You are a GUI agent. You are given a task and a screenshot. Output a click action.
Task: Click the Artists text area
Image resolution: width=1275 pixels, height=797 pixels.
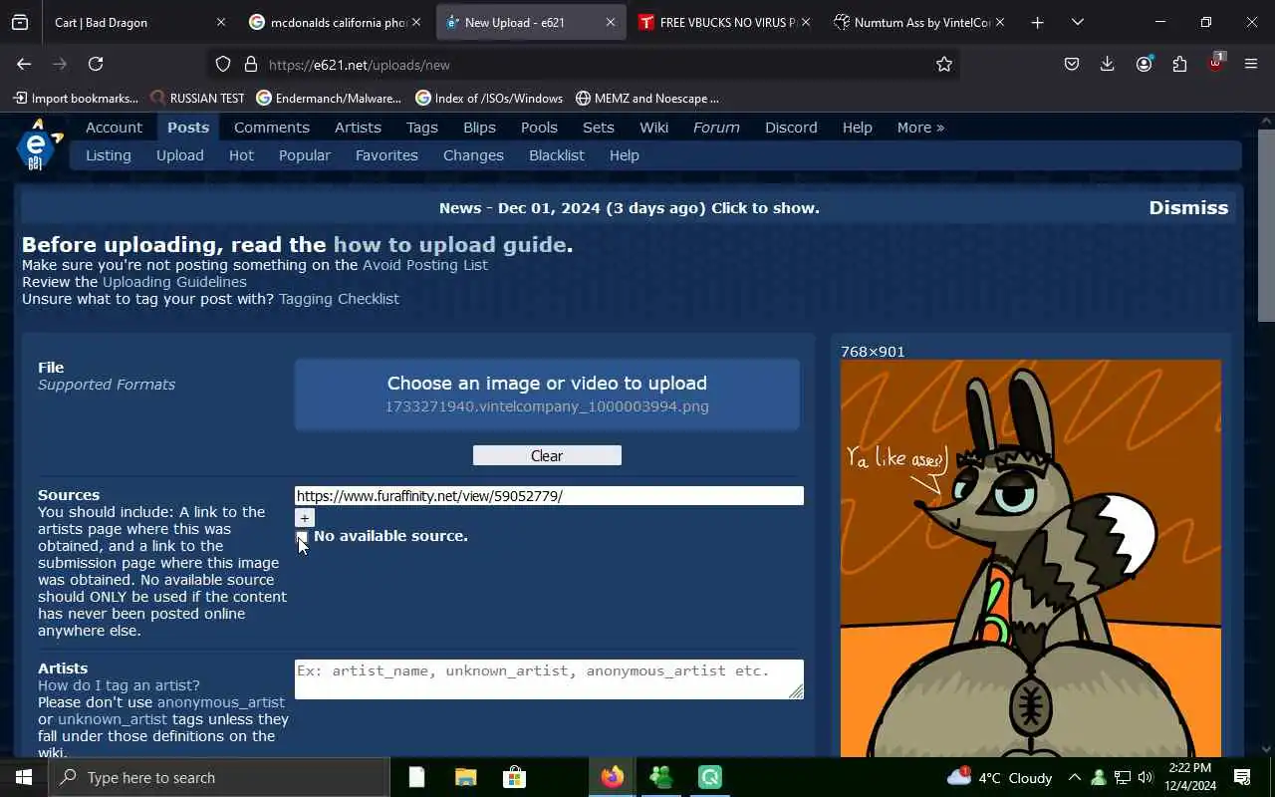549,679
